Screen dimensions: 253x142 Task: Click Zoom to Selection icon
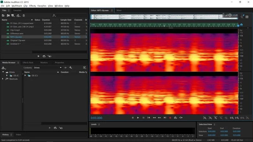click(x=242, y=118)
